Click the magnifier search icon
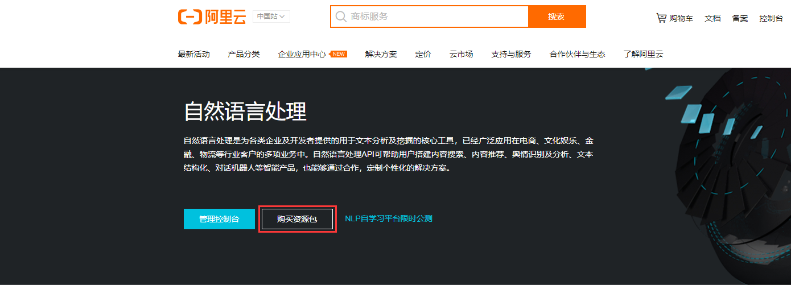This screenshot has height=285, width=791. [341, 16]
